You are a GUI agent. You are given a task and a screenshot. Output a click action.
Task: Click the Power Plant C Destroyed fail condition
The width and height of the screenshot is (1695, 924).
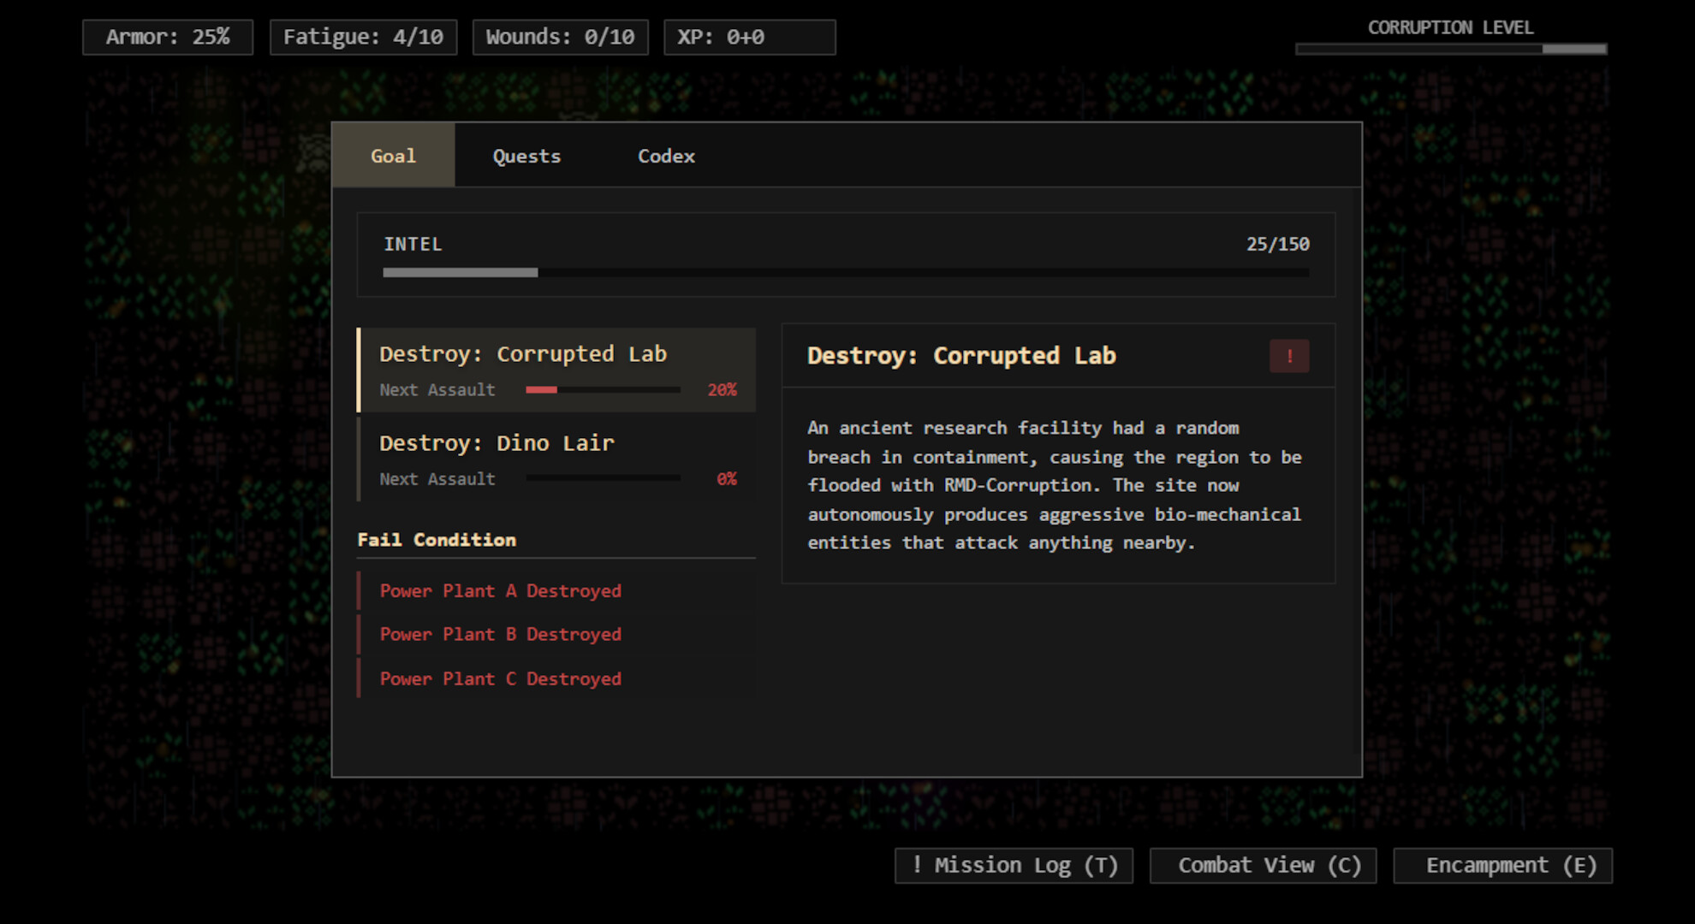tap(500, 678)
